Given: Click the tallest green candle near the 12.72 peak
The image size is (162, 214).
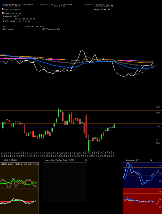Looking at the screenshot, I should click(x=59, y=113).
